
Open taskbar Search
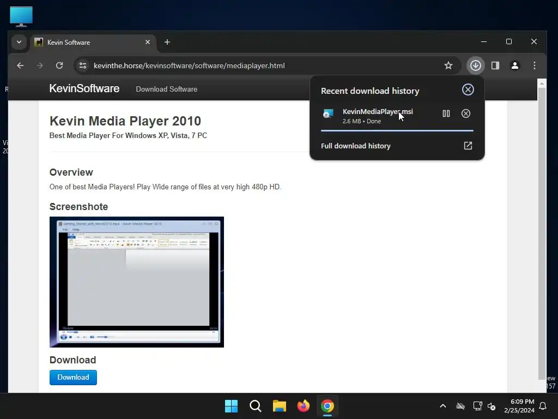255,406
